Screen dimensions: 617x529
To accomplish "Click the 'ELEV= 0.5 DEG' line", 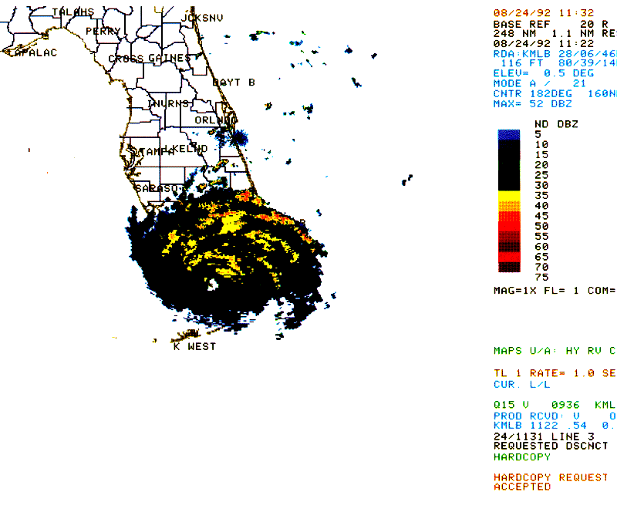I will click(544, 73).
